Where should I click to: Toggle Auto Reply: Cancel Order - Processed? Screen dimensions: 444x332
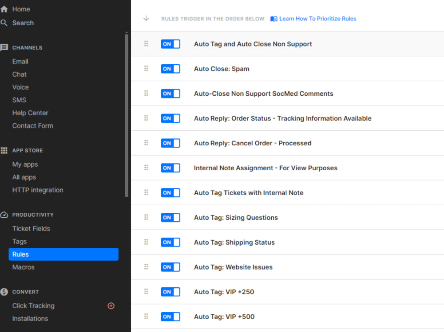pyautogui.click(x=170, y=143)
